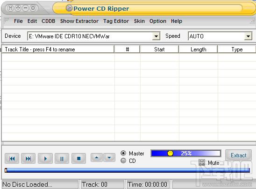Move selected track up with arrow button
The height and width of the screenshot is (189, 256).
pos(97,158)
